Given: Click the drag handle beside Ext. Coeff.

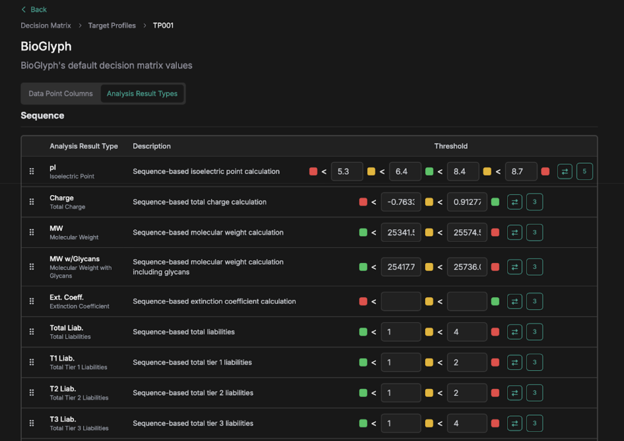Looking at the screenshot, I should 32,301.
